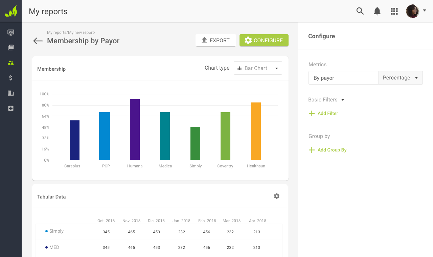Click the By payor metrics field
Viewport: 433px width, 257px height.
(x=343, y=78)
